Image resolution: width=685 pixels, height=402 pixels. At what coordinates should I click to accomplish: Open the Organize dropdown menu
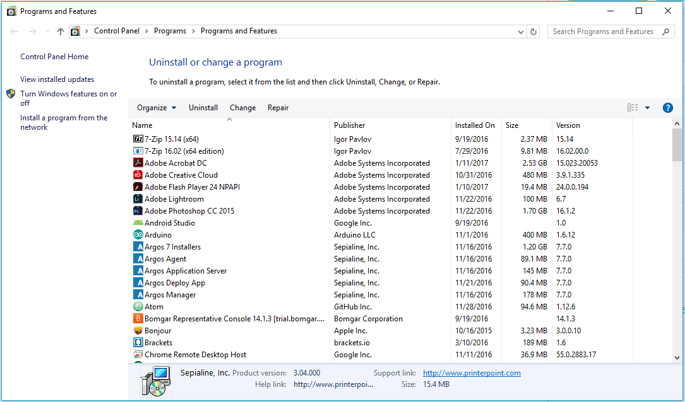pos(157,108)
